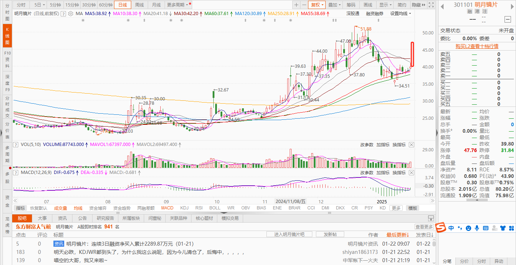Sort posts by 最后更新 column
Image resolution: width=516 pixels, height=265 pixels.
click(398, 235)
